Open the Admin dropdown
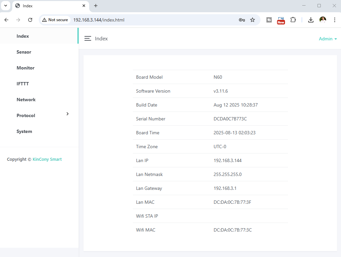The height and width of the screenshot is (257, 341). pos(327,39)
